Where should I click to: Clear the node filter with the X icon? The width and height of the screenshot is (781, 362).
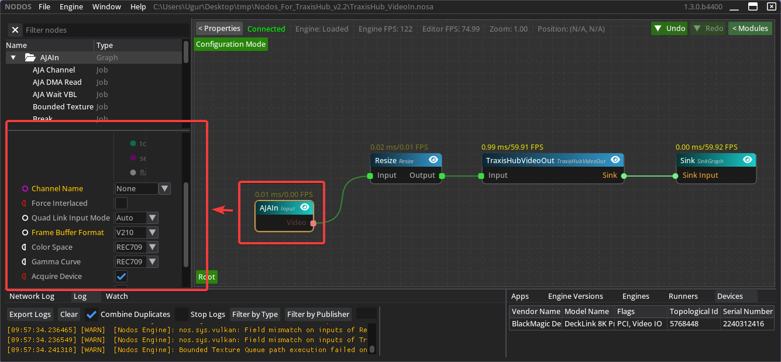click(x=15, y=30)
